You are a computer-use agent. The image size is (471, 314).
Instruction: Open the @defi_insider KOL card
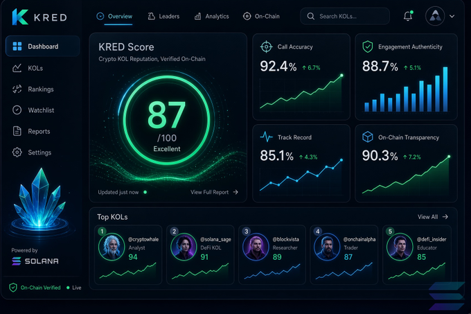[417, 255]
